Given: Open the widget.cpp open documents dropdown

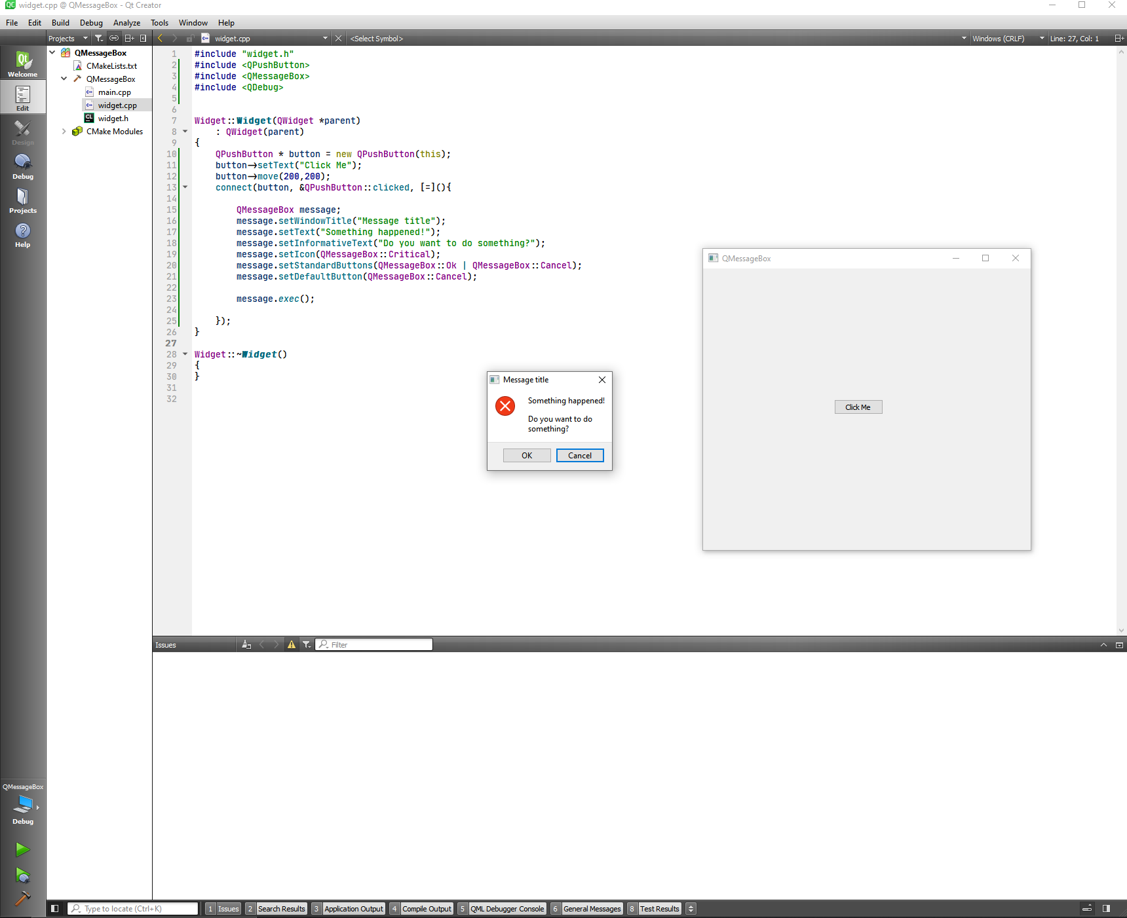Looking at the screenshot, I should [265, 38].
